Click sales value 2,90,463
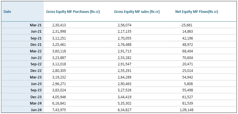The image size is (238, 114). coord(125,84)
